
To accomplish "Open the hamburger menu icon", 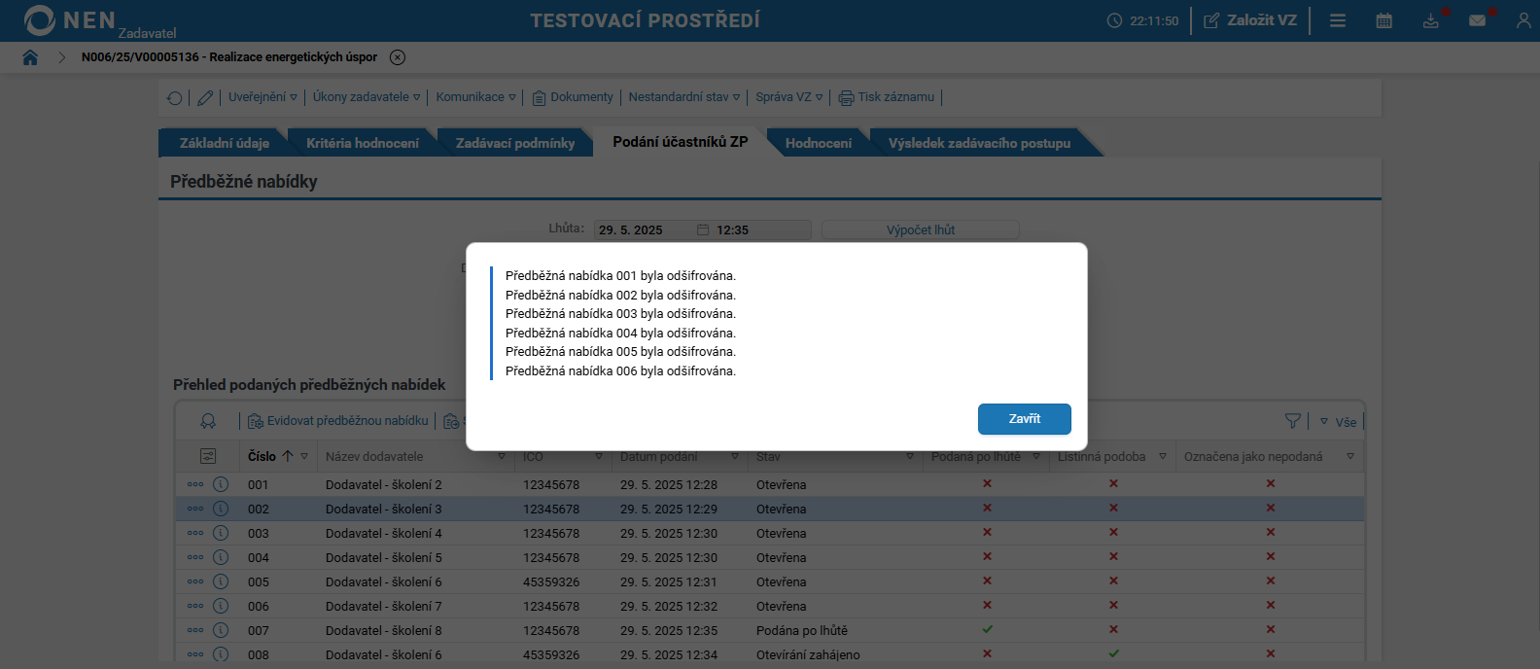I will point(1338,20).
